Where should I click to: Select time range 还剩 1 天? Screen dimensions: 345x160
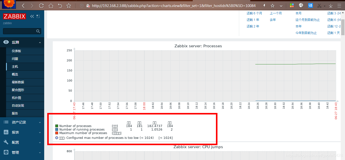click(333, 33)
